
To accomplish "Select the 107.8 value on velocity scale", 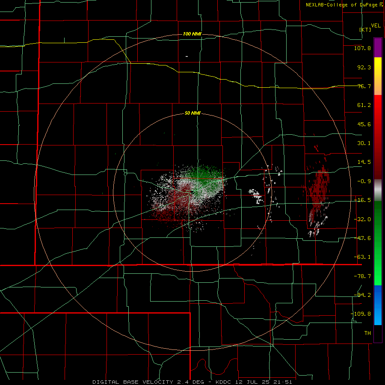I will 362,48.
